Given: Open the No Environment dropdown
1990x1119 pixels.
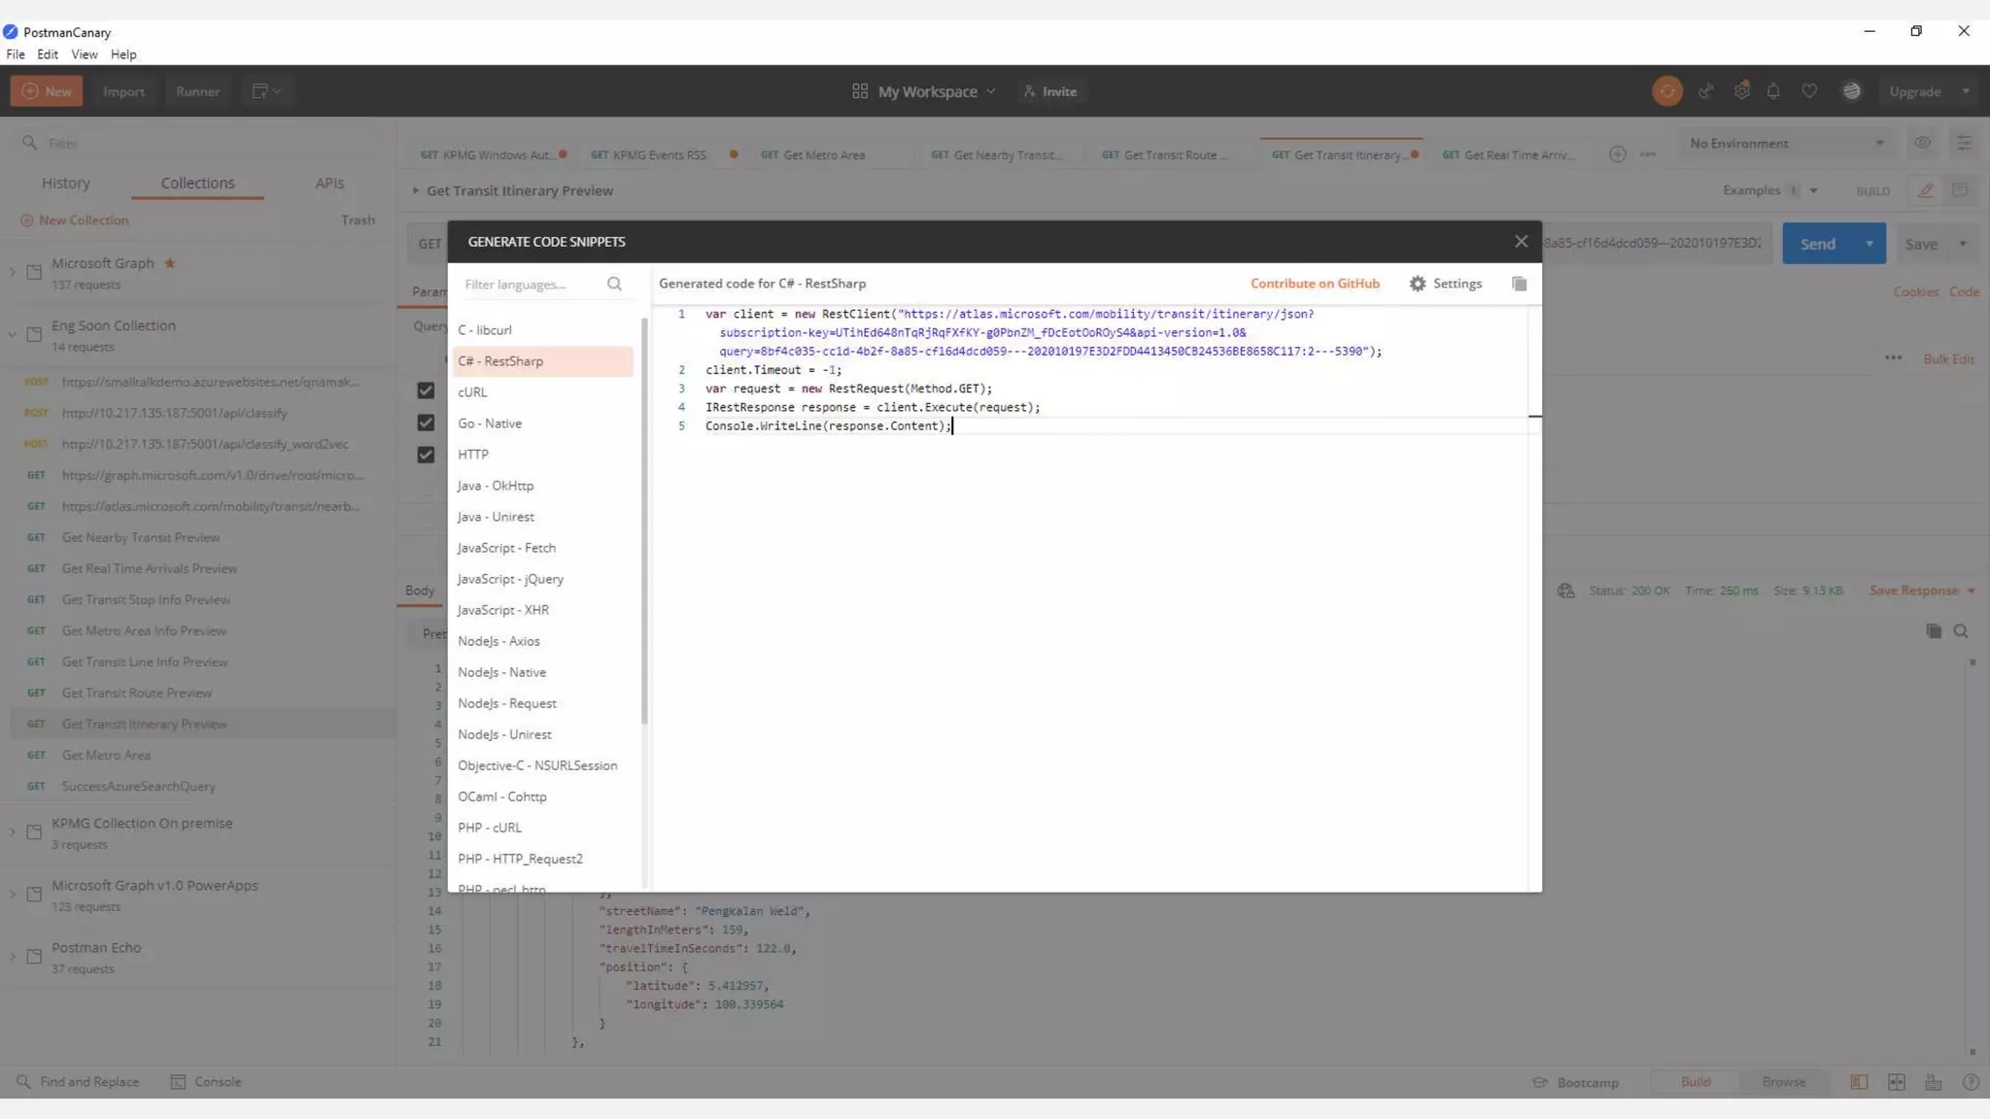Looking at the screenshot, I should (1786, 143).
